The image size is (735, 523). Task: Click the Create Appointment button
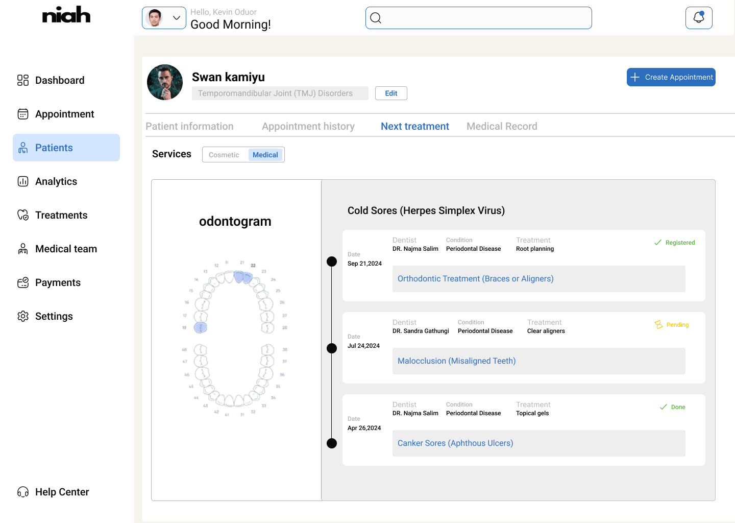(671, 77)
